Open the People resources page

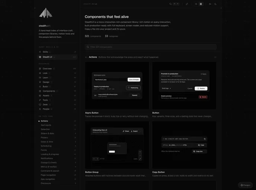(x=57, y=109)
